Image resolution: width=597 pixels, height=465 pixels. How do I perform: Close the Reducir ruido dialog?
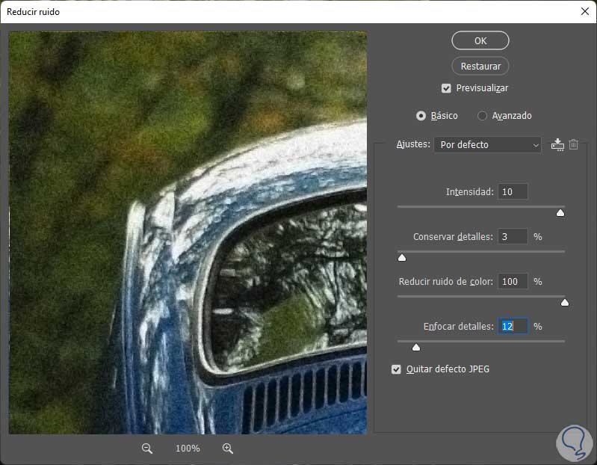point(585,11)
